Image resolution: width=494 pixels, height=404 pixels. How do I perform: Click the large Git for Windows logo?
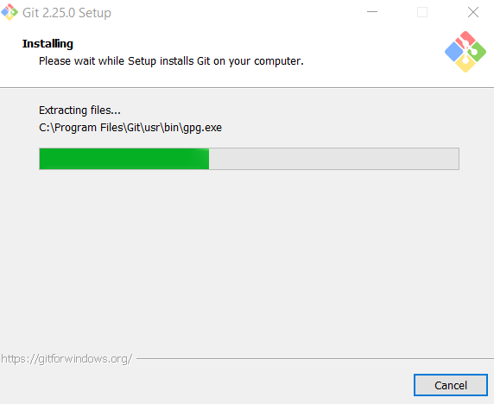pyautogui.click(x=465, y=52)
